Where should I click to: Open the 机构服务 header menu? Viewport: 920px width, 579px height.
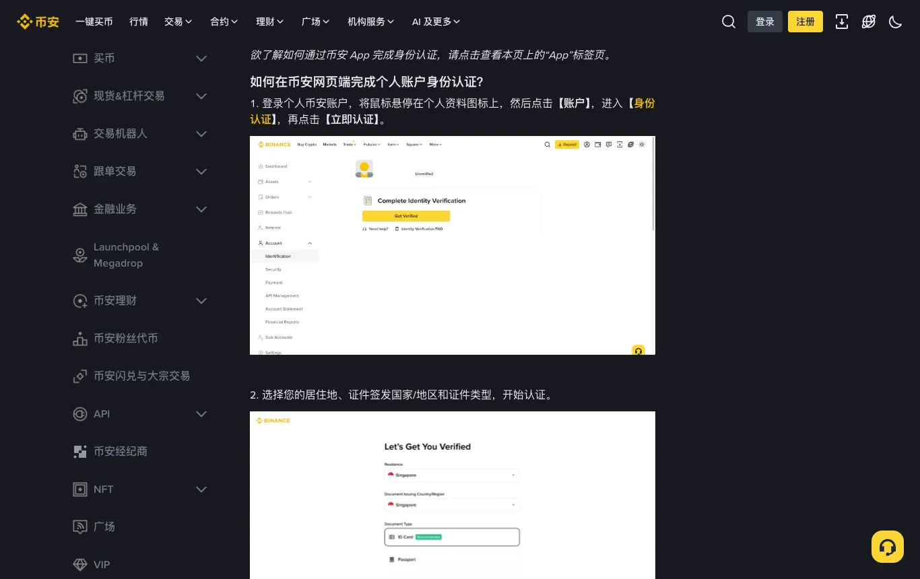[371, 22]
